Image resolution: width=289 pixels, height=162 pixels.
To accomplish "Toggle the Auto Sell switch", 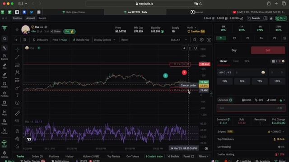I will pos(230,100).
